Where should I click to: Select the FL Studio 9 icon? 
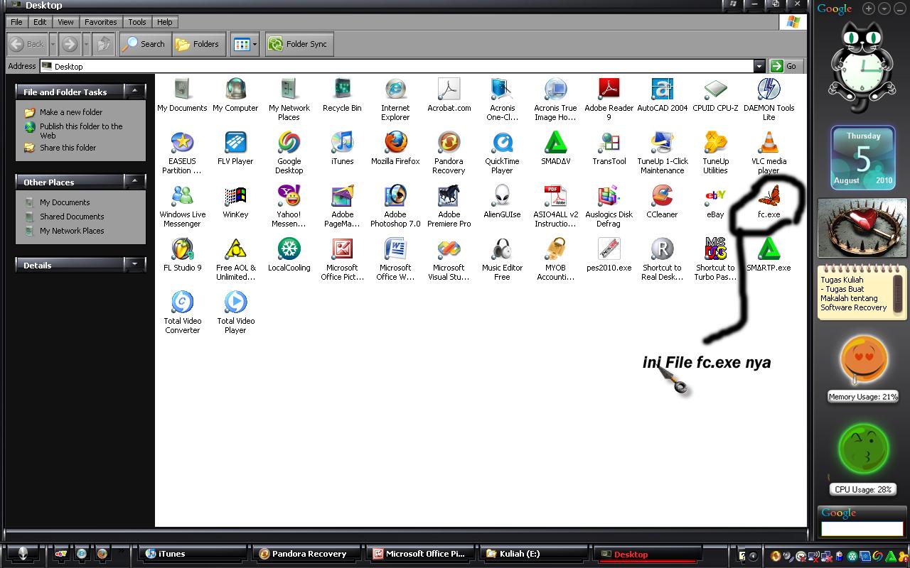tap(182, 249)
